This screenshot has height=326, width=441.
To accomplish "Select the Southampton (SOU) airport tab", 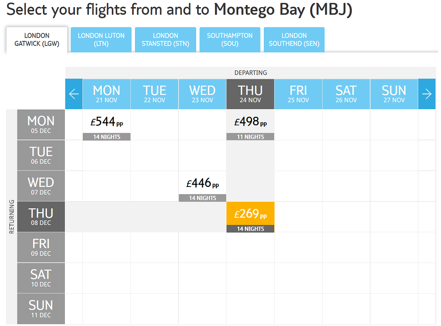I will (x=230, y=40).
